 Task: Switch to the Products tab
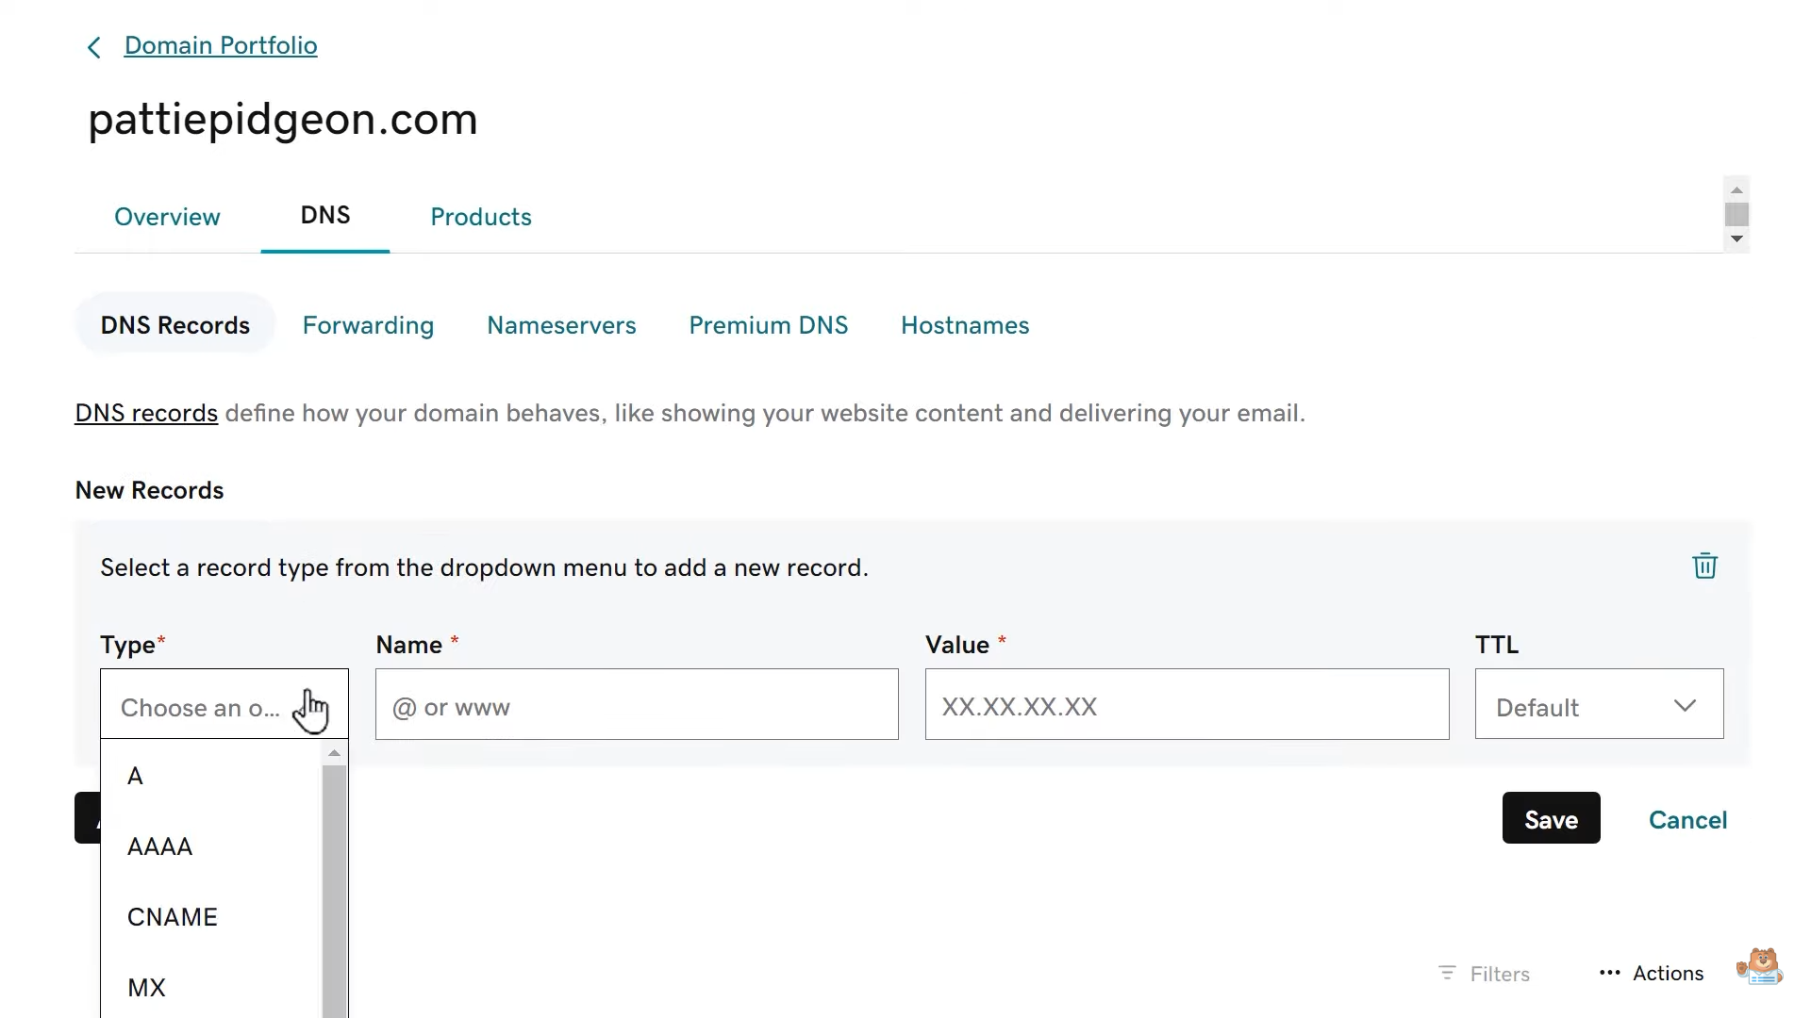[480, 217]
